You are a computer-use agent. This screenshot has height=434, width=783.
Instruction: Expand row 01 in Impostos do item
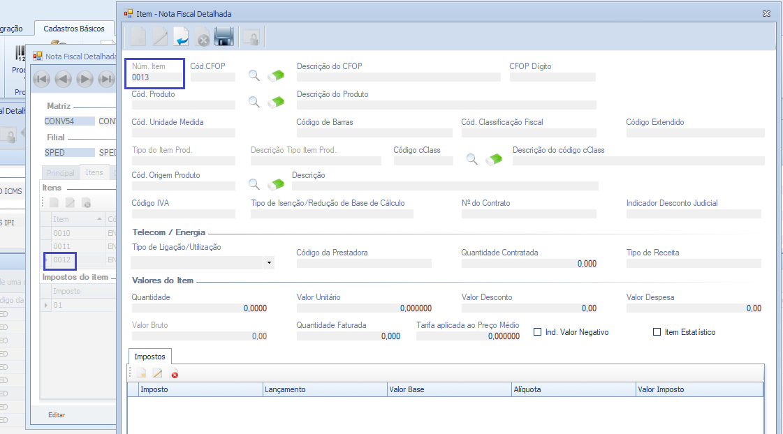[46, 305]
